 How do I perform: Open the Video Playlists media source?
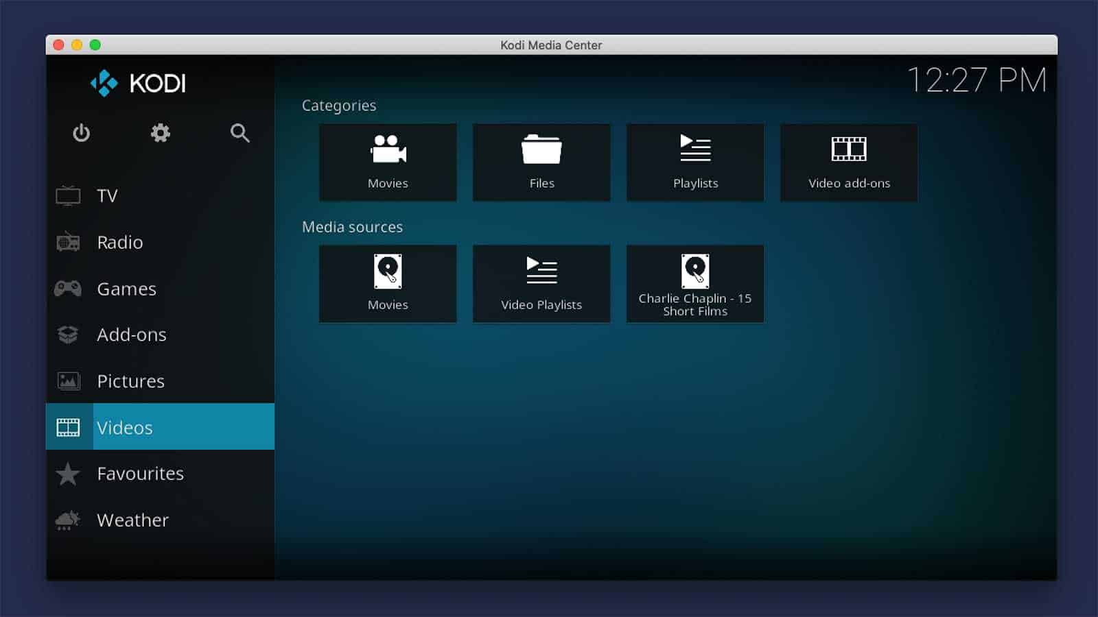coord(541,284)
